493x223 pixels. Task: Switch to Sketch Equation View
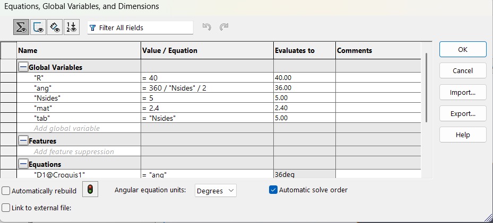coord(38,28)
